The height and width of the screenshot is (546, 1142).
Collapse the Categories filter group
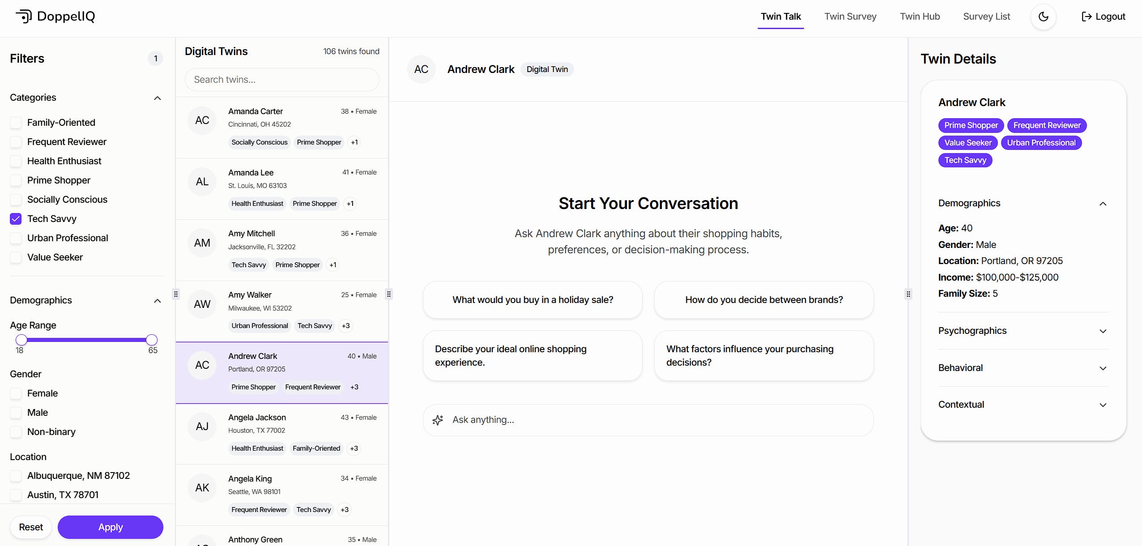157,98
